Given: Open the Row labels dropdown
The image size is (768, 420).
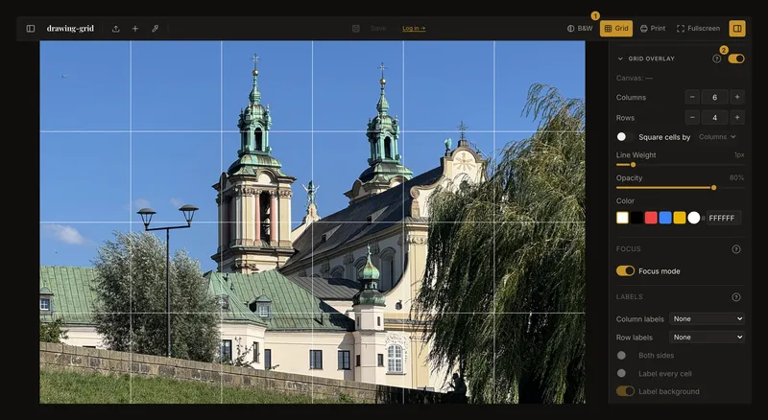Looking at the screenshot, I should pyautogui.click(x=707, y=338).
